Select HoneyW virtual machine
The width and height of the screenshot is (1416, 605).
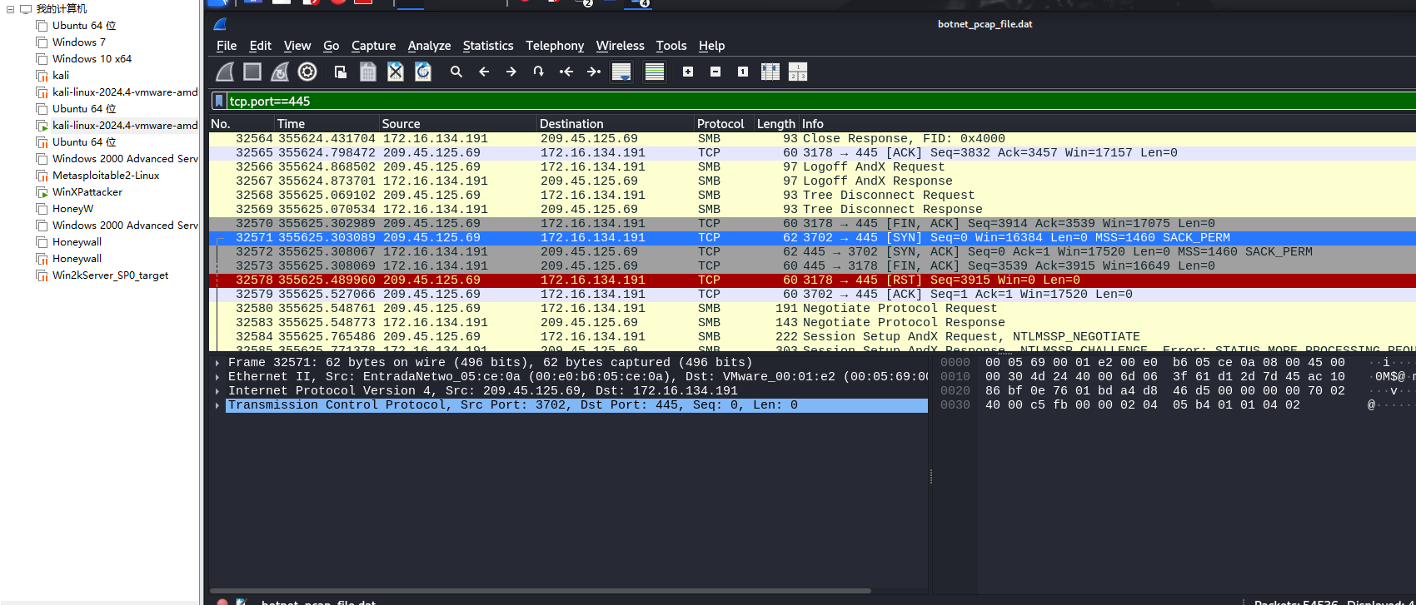pos(72,209)
